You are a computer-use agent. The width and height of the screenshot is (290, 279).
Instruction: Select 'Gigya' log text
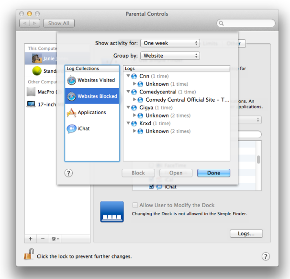(146, 108)
